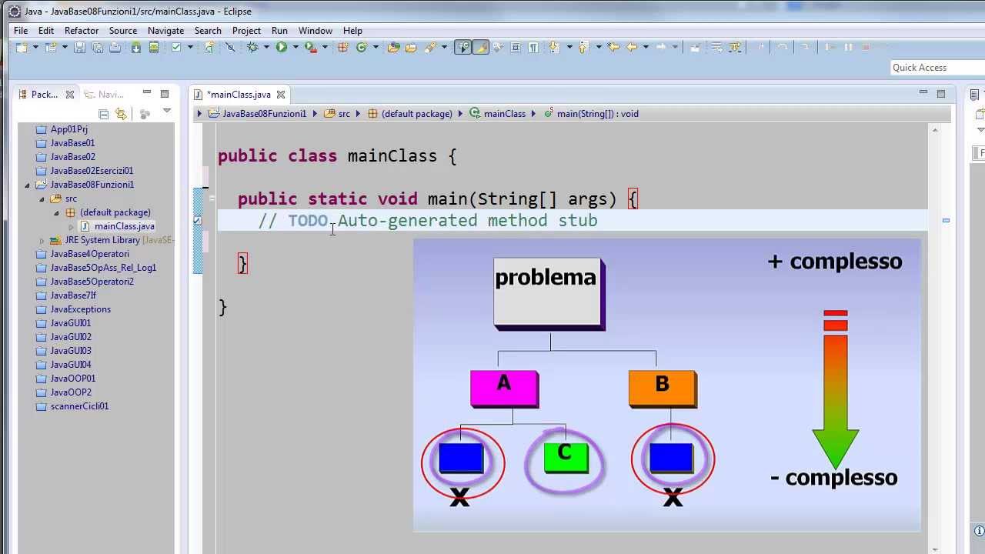
Task: Click the Back navigation arrow
Action: (632, 48)
